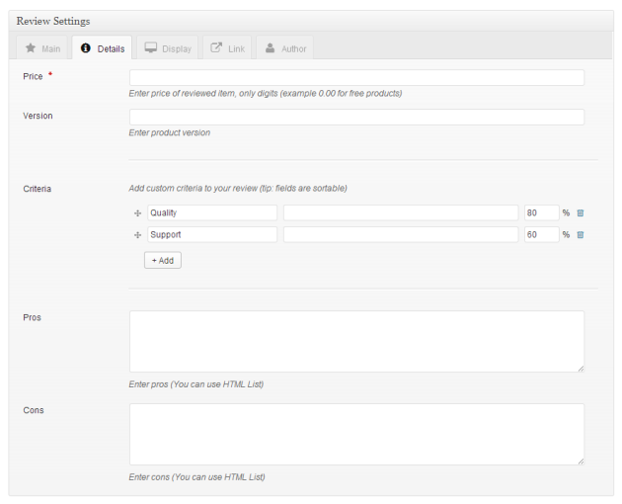Grab the Pros textarea resize handle
The height and width of the screenshot is (504, 622).
[581, 369]
